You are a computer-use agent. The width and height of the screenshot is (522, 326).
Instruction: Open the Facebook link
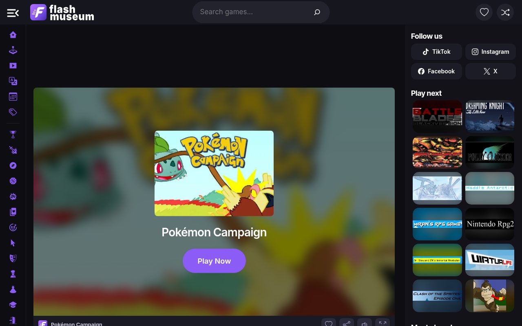(436, 71)
